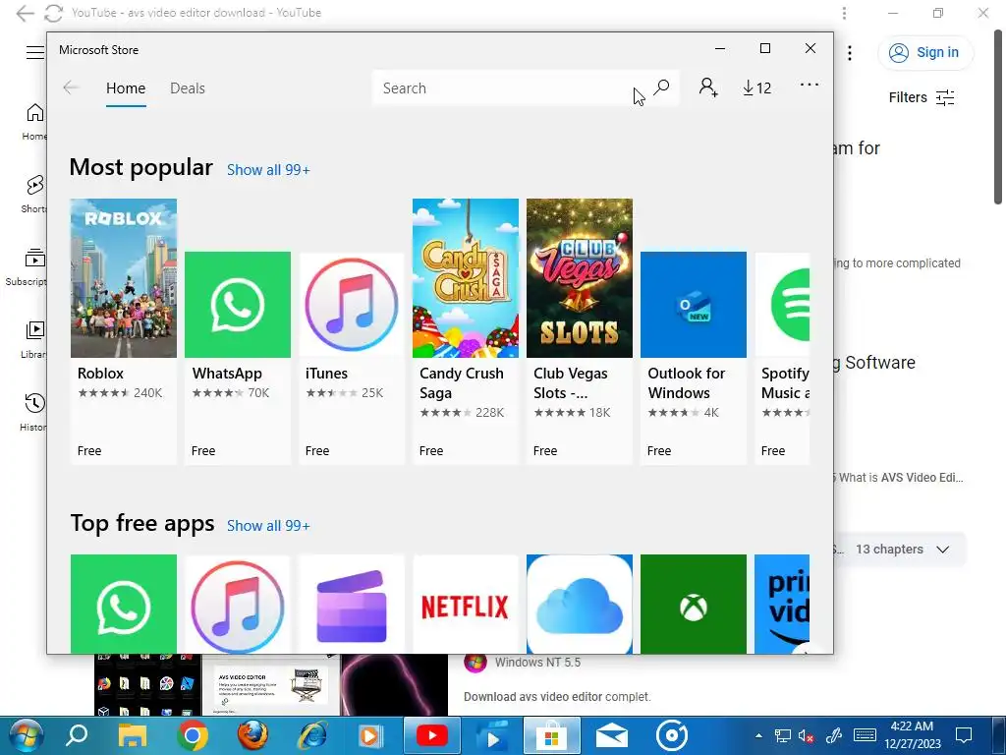The height and width of the screenshot is (755, 1006).
Task: Click the Roblox title text
Action: coord(100,374)
